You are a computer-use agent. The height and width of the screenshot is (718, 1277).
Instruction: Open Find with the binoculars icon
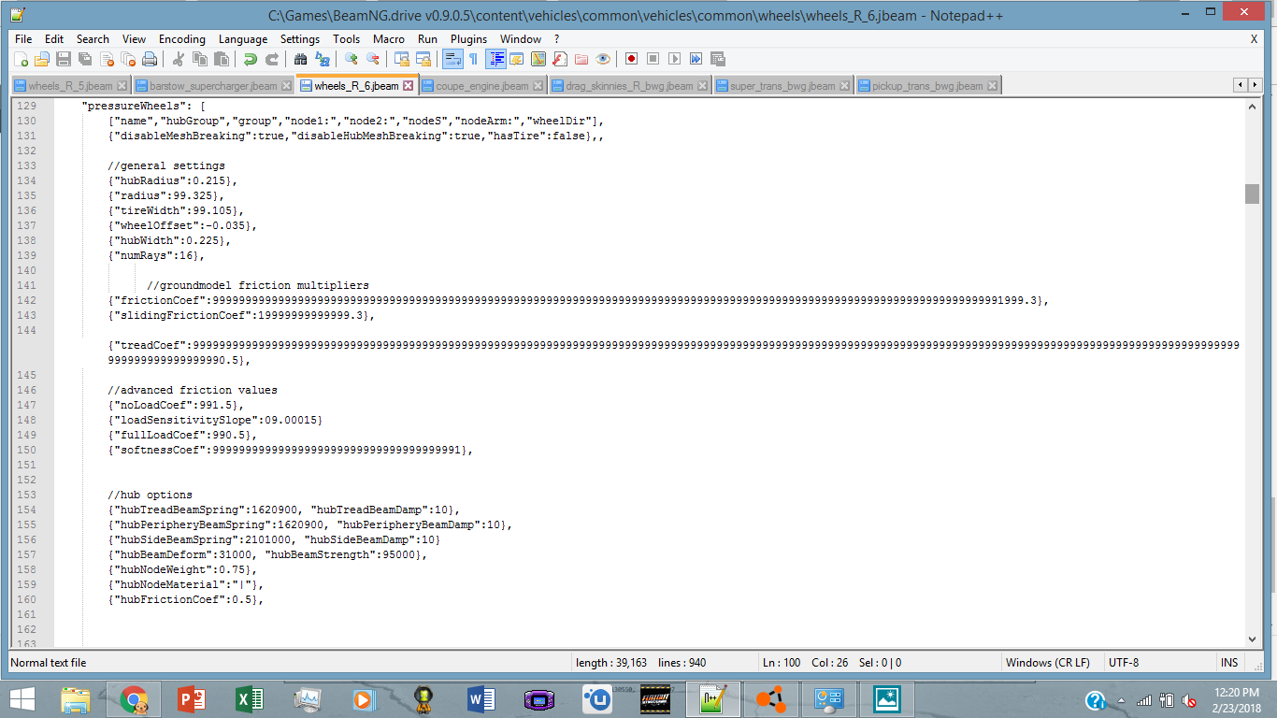(x=301, y=59)
